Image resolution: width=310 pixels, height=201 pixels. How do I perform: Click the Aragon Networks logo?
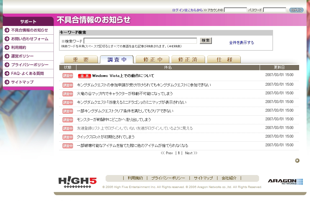pyautogui.click(x=285, y=182)
